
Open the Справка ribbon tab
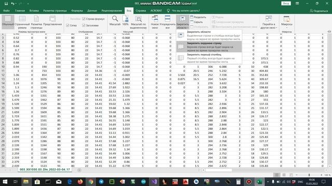pos(141,10)
